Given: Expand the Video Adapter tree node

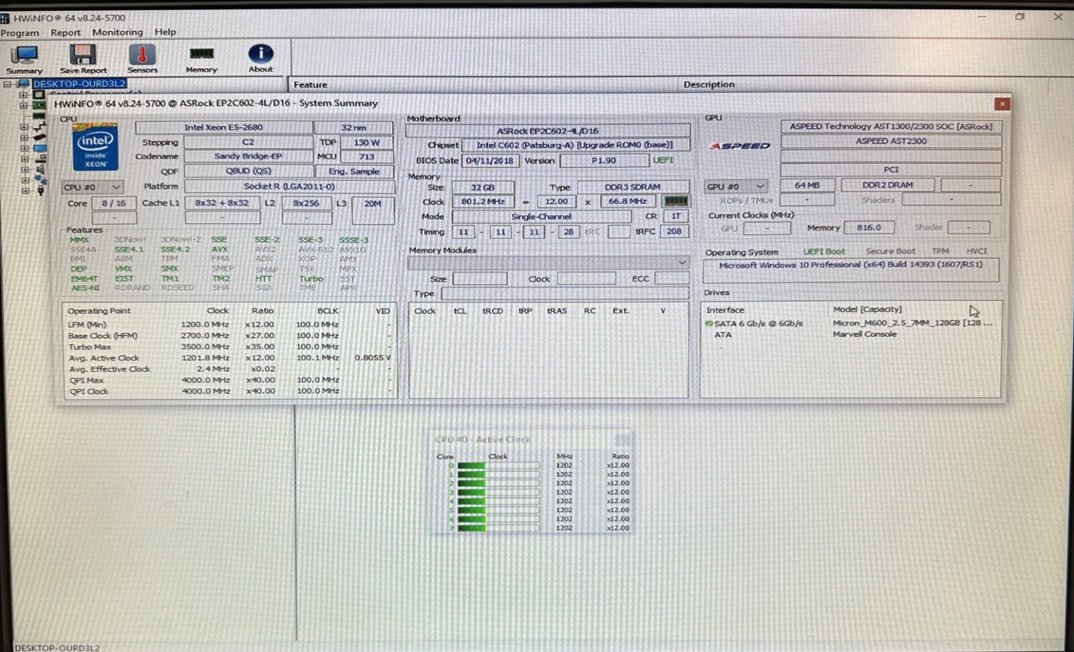Looking at the screenshot, I should click(24, 138).
